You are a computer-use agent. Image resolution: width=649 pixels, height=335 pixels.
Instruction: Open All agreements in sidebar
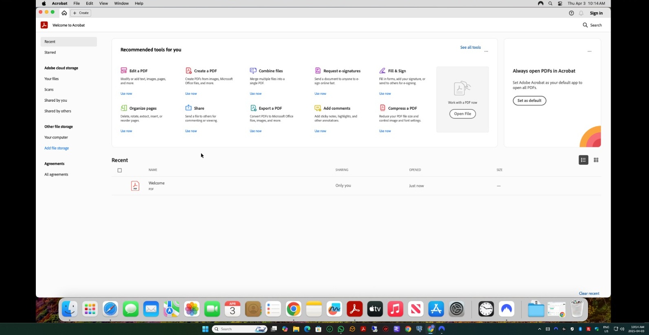coord(56,174)
